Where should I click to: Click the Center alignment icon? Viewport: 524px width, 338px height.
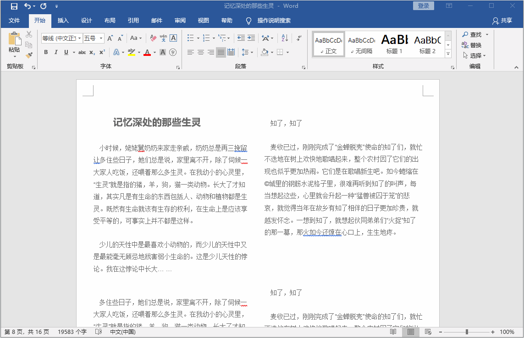(201, 52)
